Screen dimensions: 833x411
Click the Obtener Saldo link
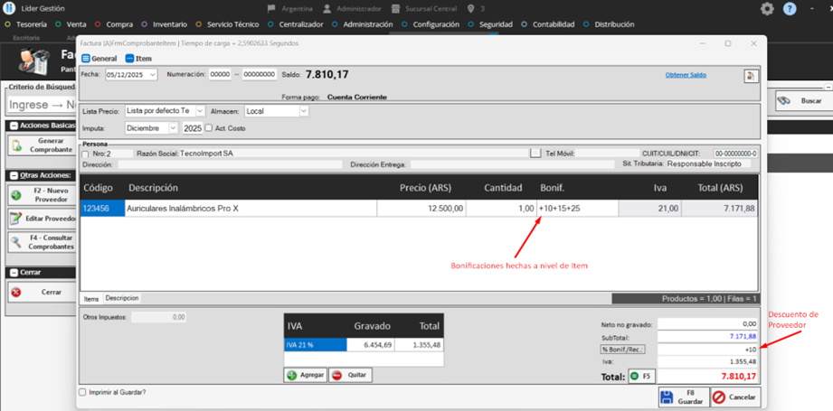click(685, 74)
